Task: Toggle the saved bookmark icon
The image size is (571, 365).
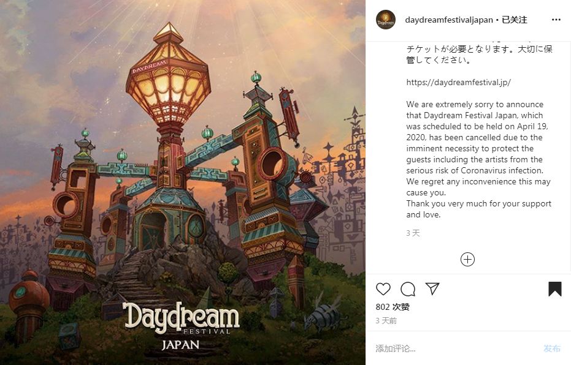Action: (x=555, y=289)
